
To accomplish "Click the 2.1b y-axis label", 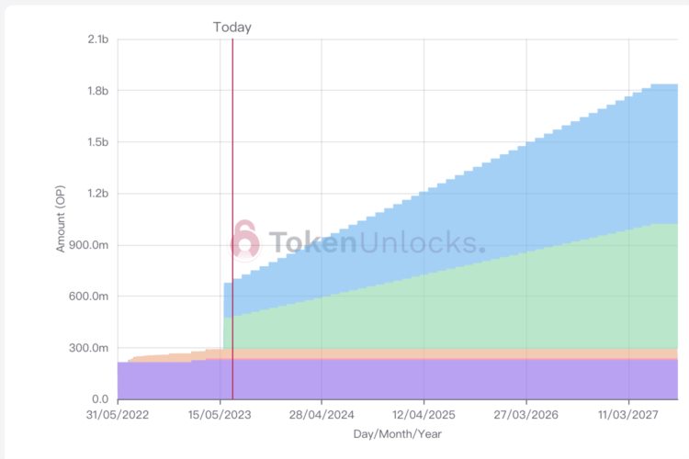I will coord(97,39).
